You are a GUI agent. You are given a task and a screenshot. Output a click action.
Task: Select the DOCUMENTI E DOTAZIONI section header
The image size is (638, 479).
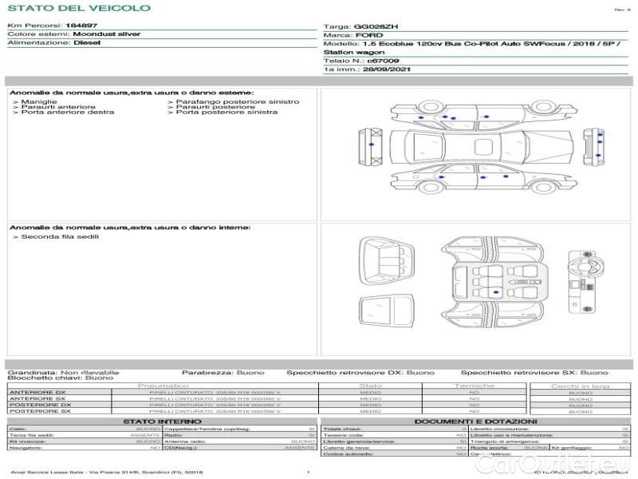pos(475,421)
